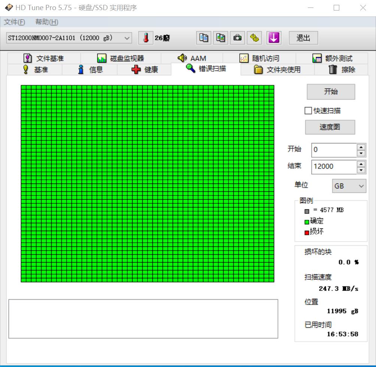Click the 结束 end value field showing 12000
Viewport: 376px width, 367px height.
[334, 167]
